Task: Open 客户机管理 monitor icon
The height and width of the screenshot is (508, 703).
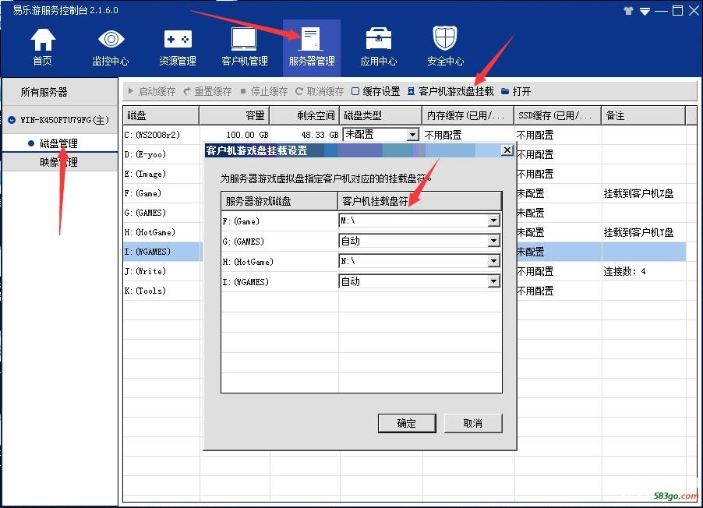Action: 245,39
